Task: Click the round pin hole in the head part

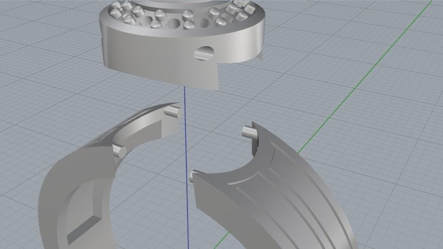Action: (204, 53)
